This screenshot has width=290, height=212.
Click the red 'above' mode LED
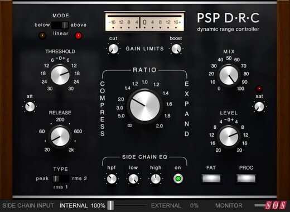78,36
